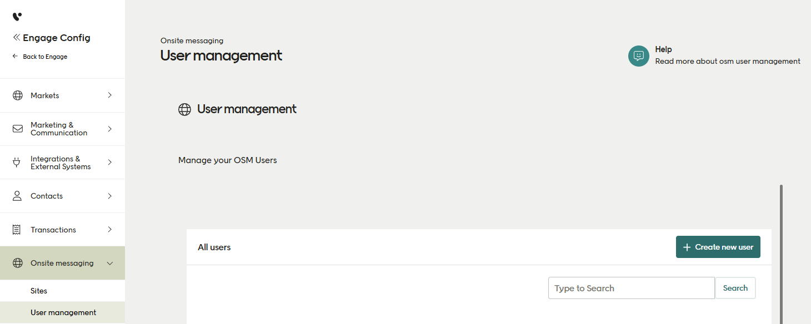Click the Contacts person icon

pos(17,196)
